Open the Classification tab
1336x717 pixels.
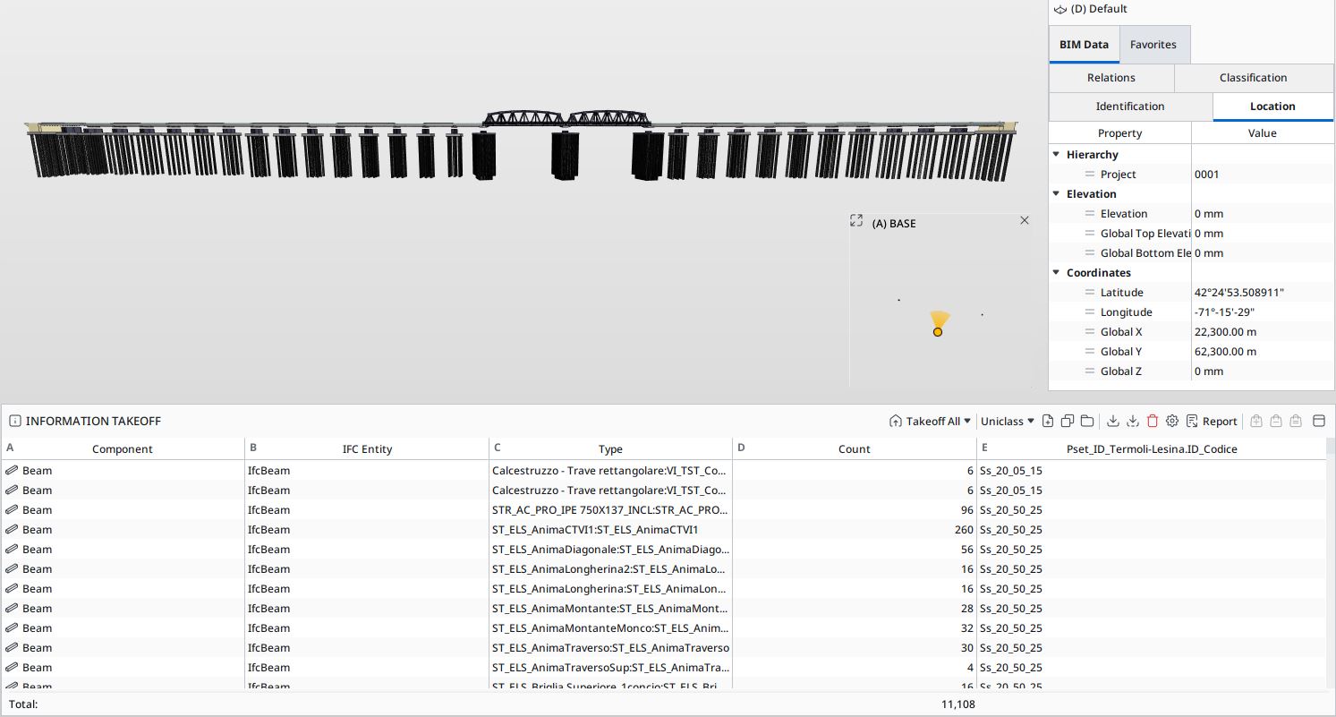coord(1253,78)
